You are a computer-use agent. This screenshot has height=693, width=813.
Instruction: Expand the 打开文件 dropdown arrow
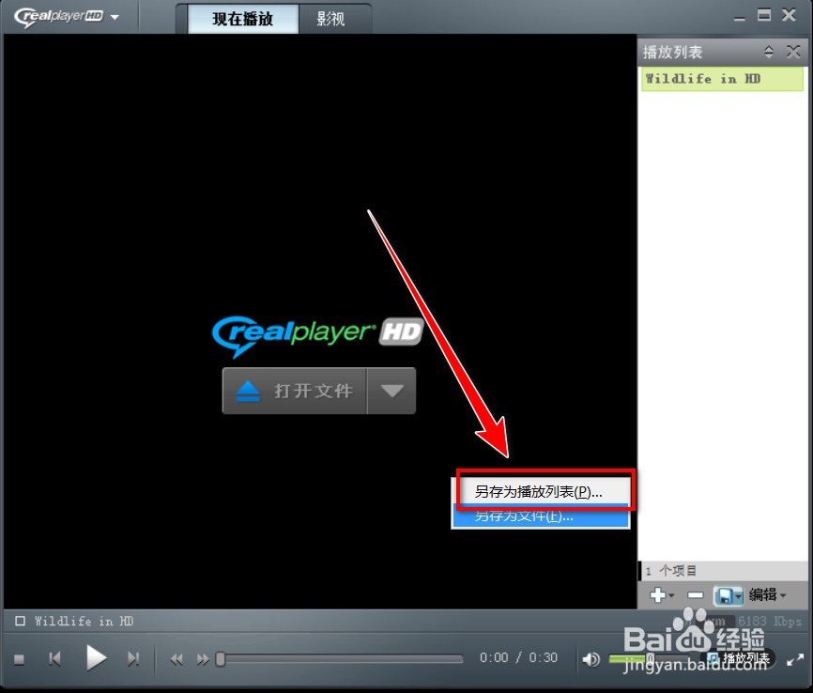tap(392, 391)
